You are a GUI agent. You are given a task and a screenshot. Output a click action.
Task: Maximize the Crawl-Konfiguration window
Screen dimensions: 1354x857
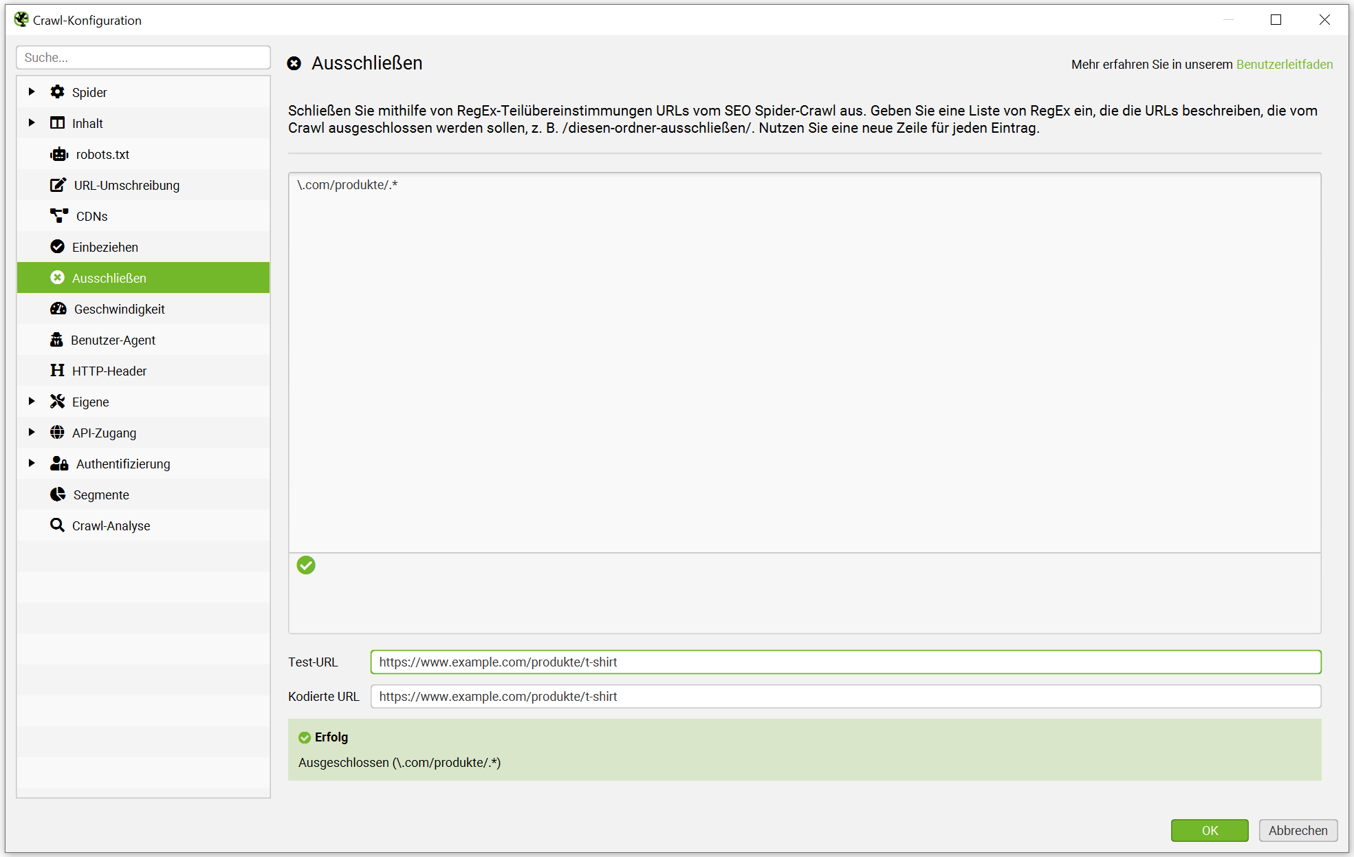pyautogui.click(x=1276, y=20)
